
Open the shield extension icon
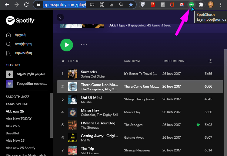[143, 5]
